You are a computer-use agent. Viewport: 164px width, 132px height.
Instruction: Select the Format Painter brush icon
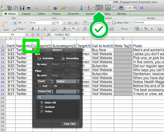56,8
